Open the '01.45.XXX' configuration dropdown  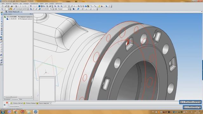point(53,9)
